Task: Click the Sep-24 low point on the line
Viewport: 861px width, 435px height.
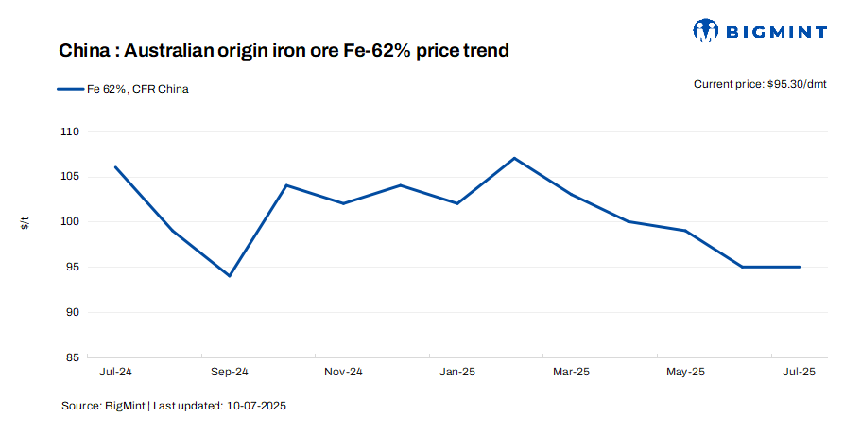Action: [230, 276]
